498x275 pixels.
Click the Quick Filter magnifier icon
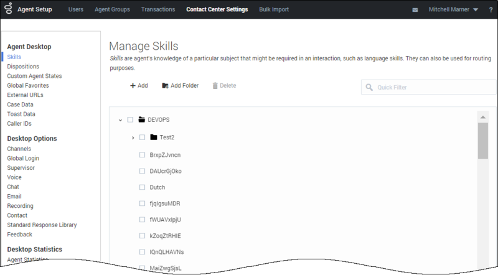coord(370,87)
